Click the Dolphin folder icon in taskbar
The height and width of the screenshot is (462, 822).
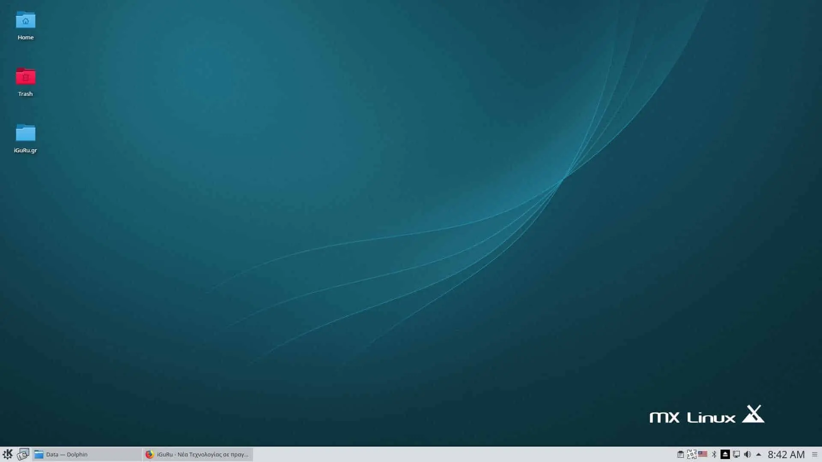point(39,454)
